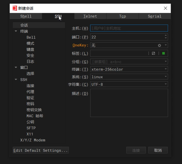The height and width of the screenshot is (164, 182).
Task: Open the 密码 settings item
Action: tap(30, 104)
